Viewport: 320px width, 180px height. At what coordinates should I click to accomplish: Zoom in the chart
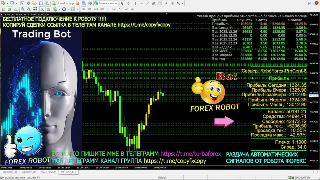[23, 9]
